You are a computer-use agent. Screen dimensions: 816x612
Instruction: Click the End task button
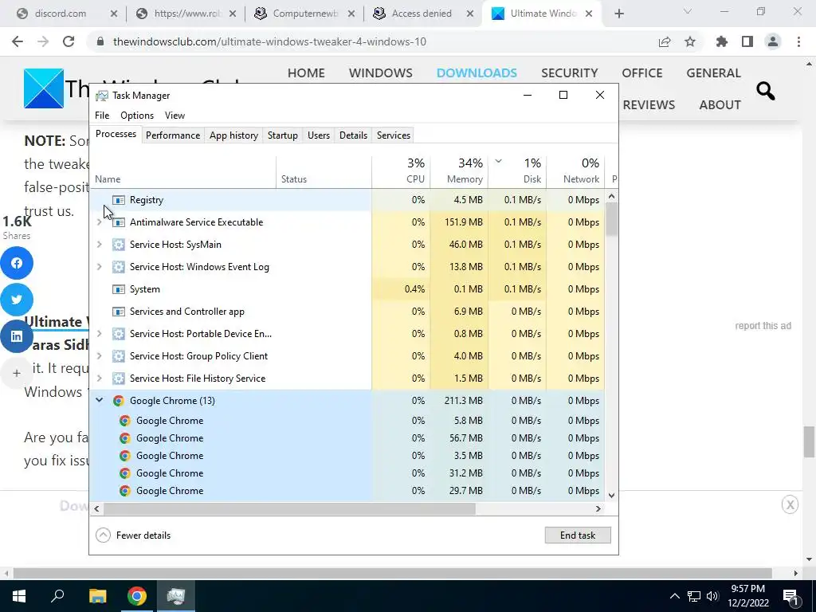point(578,535)
